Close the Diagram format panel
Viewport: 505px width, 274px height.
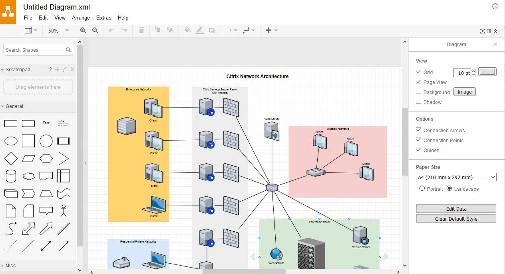(495, 44)
